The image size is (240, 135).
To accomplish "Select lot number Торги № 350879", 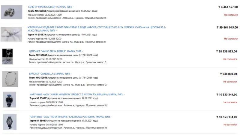I will coord(37,34).
